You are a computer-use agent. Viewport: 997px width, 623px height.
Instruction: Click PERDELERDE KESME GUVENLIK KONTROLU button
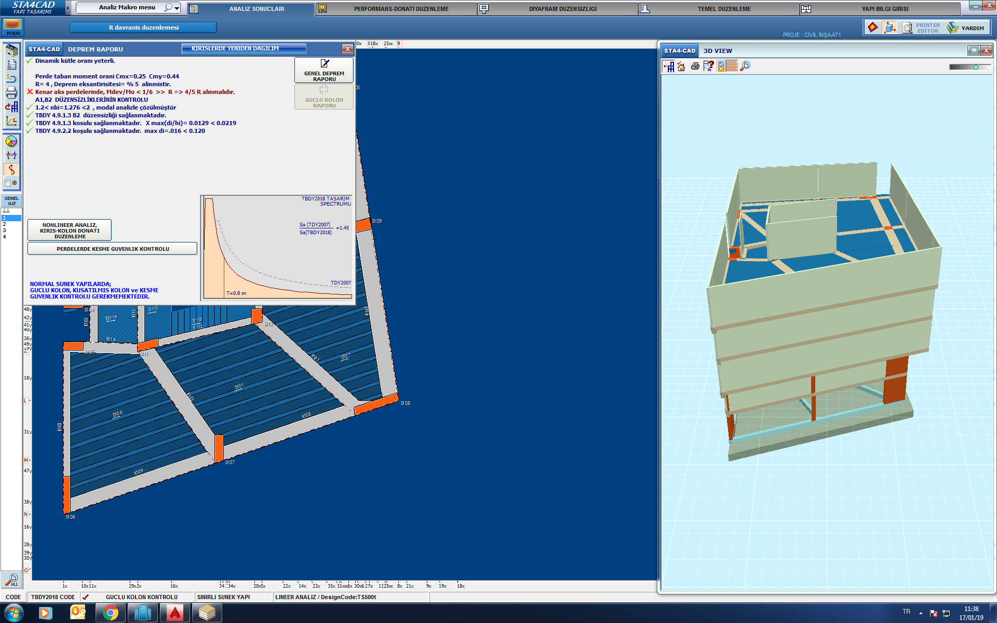pos(113,249)
